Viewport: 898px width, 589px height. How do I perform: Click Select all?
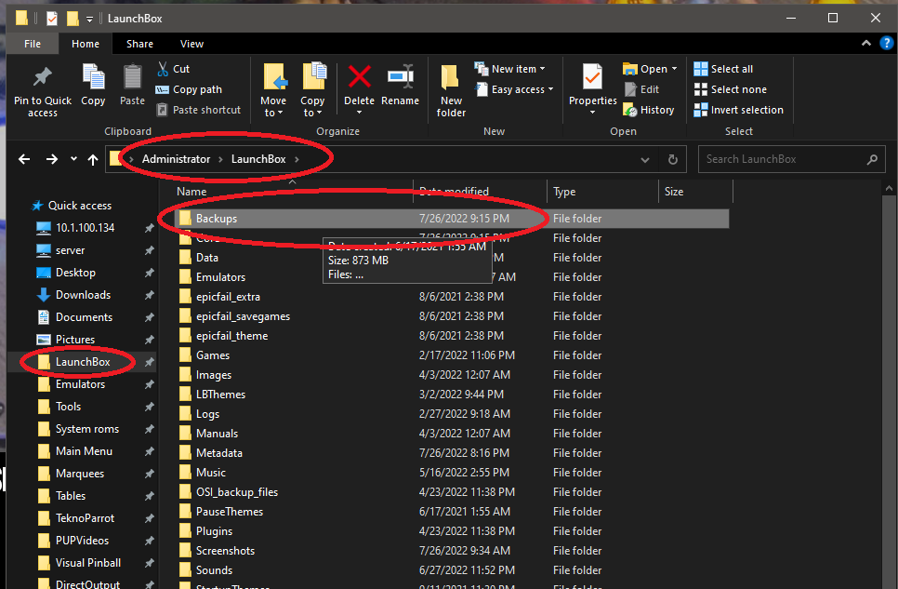tap(723, 69)
